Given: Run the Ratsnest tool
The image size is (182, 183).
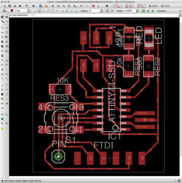Looking at the screenshot, I should [2, 114].
